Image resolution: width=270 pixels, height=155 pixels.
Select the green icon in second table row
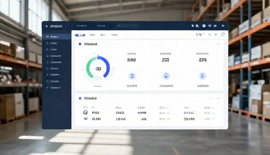(x=85, y=119)
